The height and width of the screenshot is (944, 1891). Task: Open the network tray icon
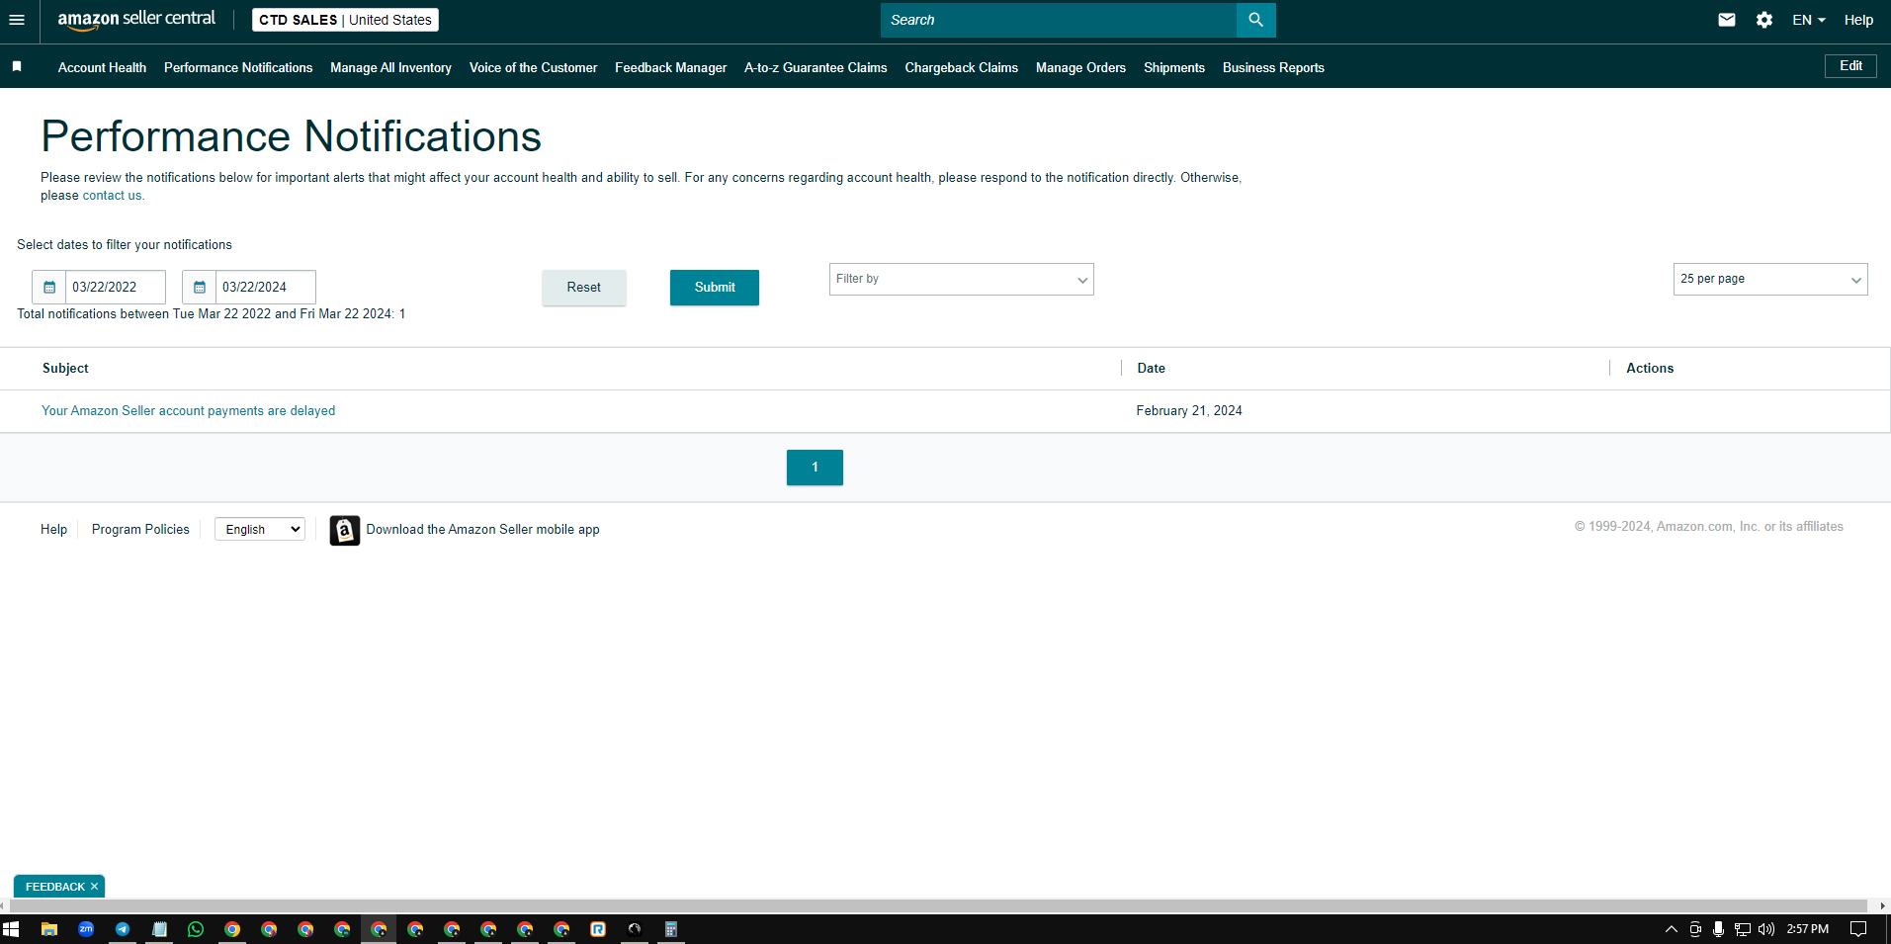(1743, 929)
